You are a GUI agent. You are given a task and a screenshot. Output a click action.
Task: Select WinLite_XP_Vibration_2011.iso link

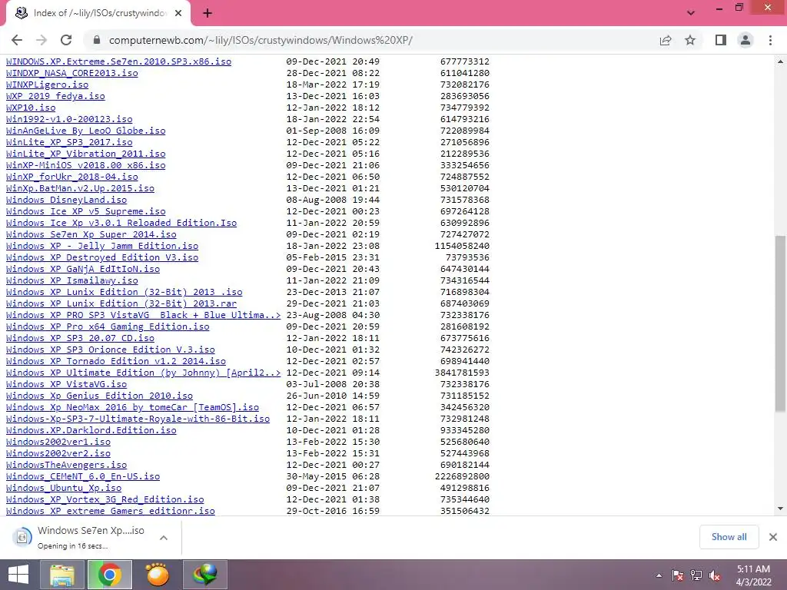(86, 154)
